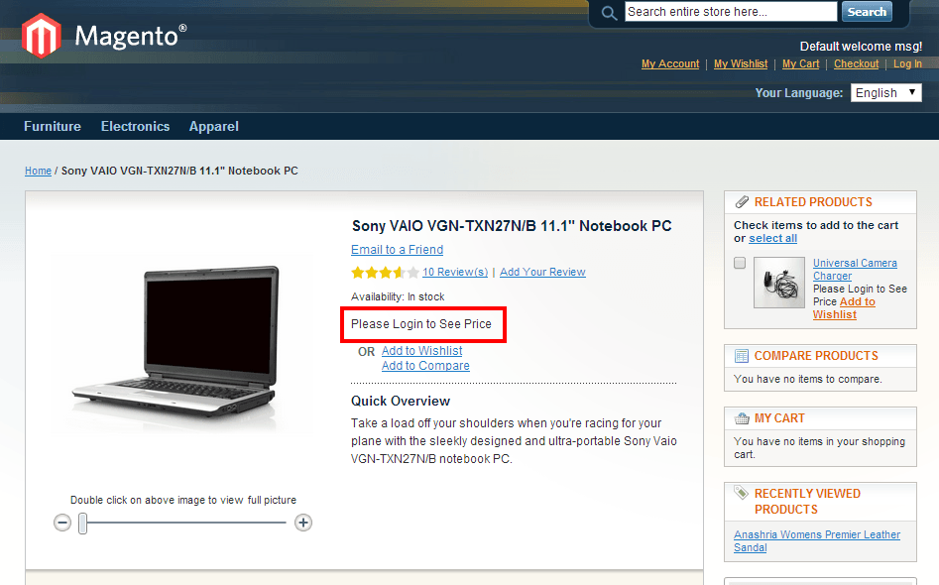Click the Magento logo
This screenshot has width=939, height=585.
pos(103,36)
